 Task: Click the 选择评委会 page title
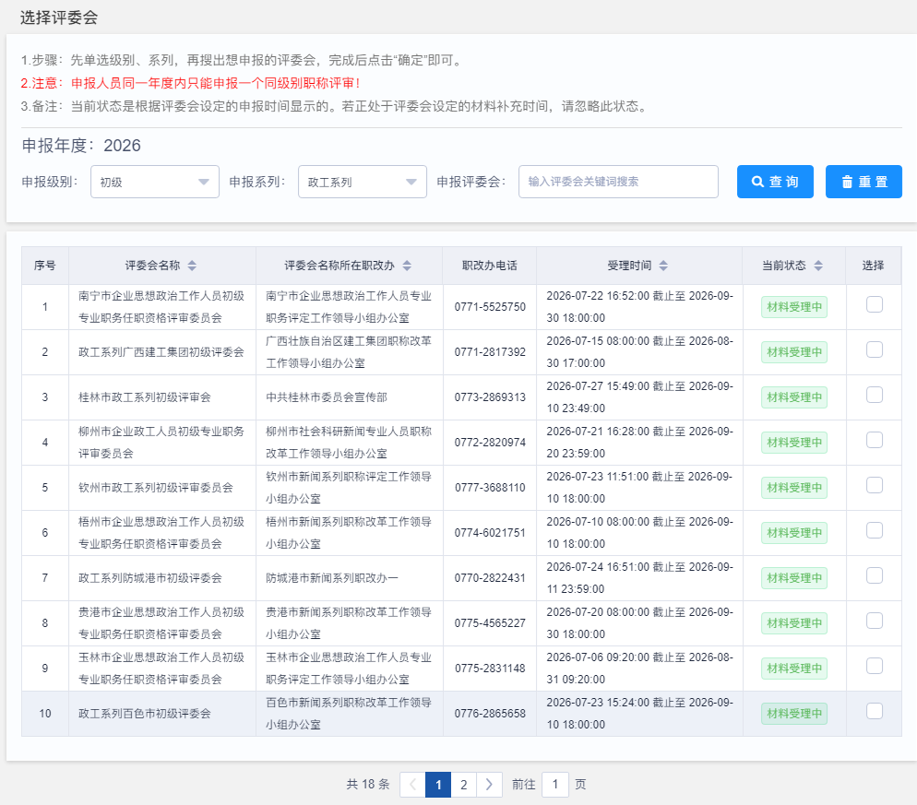[x=59, y=18]
